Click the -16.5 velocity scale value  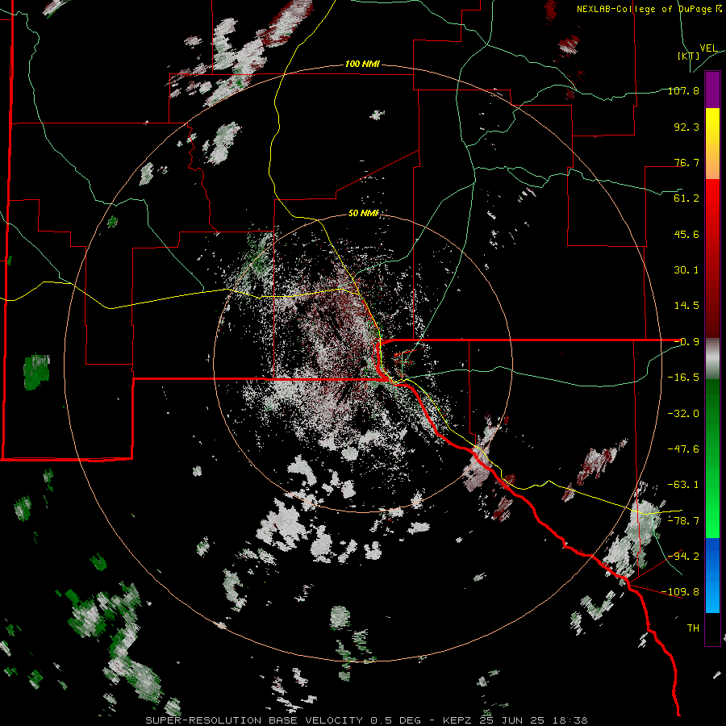click(x=683, y=378)
